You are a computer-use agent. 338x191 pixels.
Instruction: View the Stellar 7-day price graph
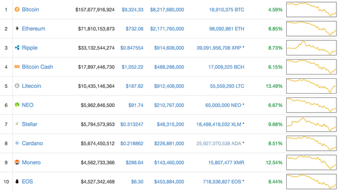(x=311, y=124)
